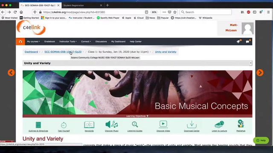The image size is (273, 153).
Task: Open Popular bookmarks folder
Action: pyautogui.click(x=163, y=18)
